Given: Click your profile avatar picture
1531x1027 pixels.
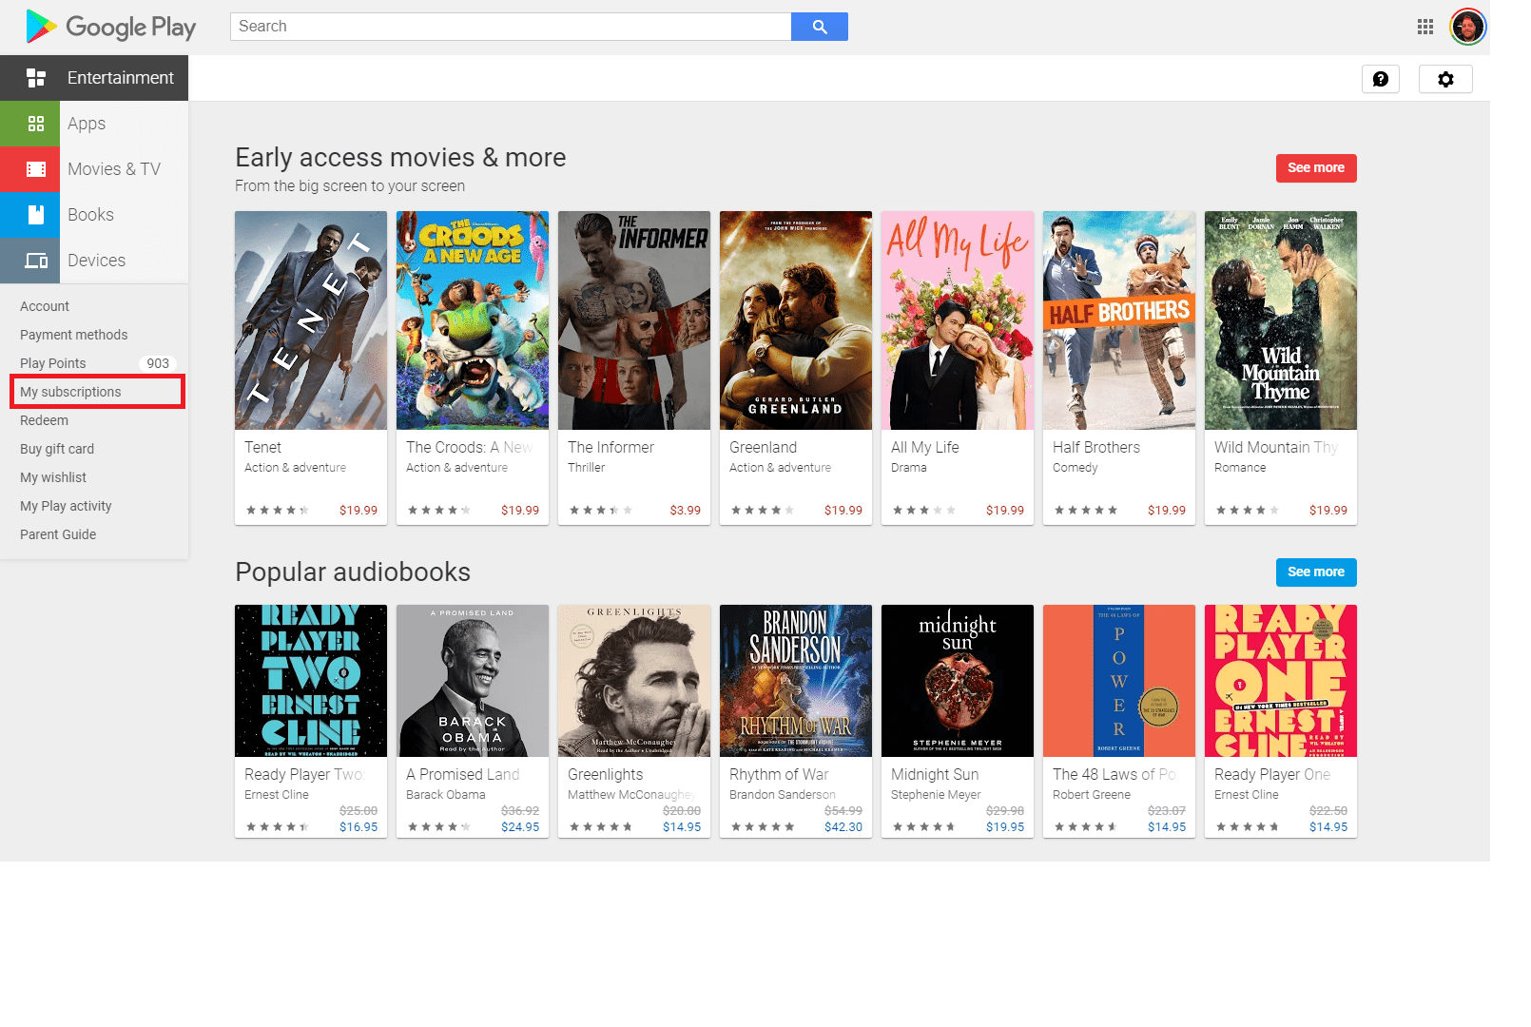Looking at the screenshot, I should 1468,27.
